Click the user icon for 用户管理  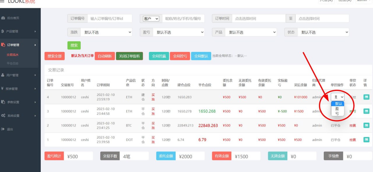[3, 75]
